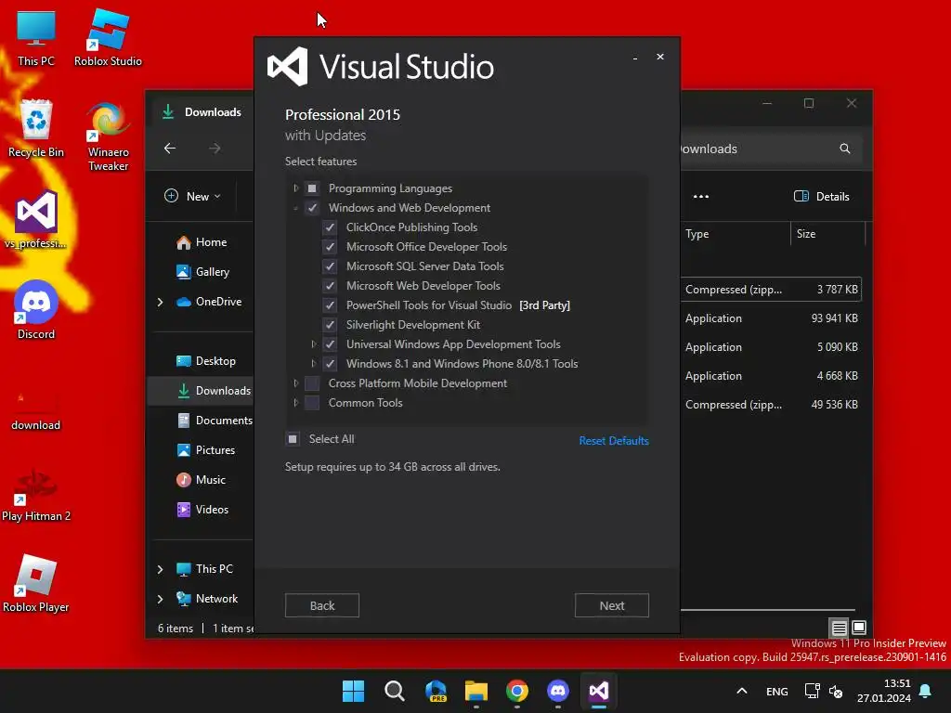The image size is (951, 713).
Task: Go back in the Downloads Explorer window
Action: 170,148
